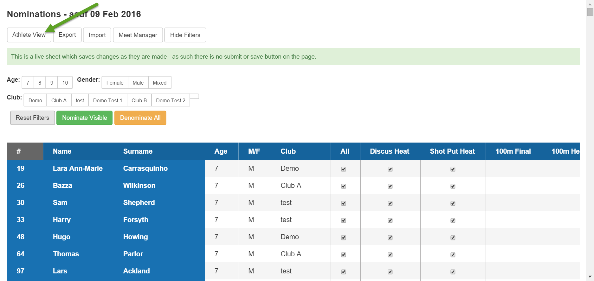The image size is (594, 281).
Task: Click the Export button
Action: (67, 35)
